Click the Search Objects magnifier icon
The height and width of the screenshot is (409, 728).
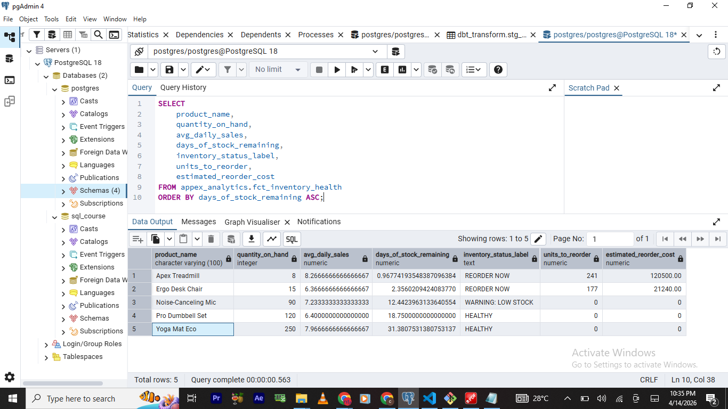pyautogui.click(x=99, y=35)
